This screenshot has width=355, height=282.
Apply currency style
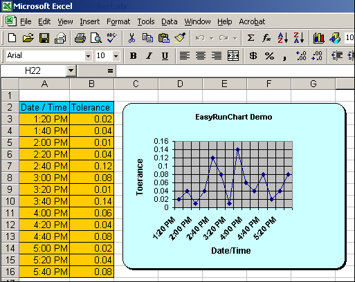point(253,56)
